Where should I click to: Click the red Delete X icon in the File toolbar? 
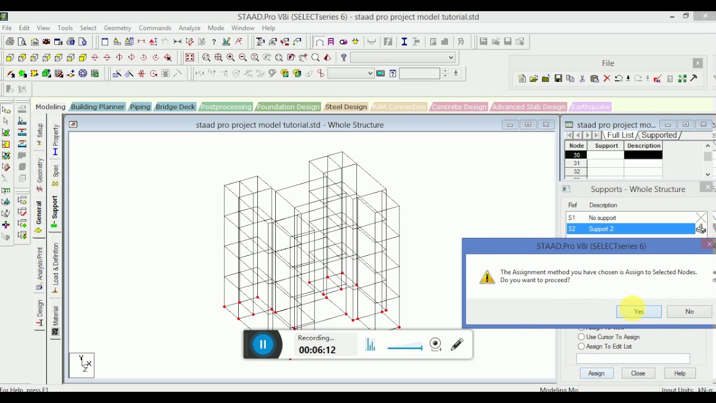click(x=606, y=79)
